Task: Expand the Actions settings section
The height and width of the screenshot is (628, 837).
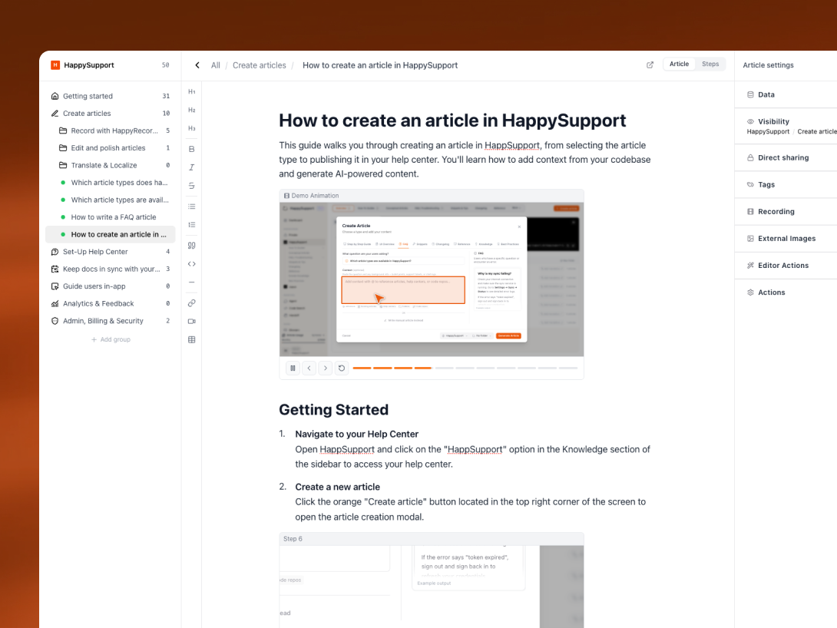Action: (x=786, y=293)
